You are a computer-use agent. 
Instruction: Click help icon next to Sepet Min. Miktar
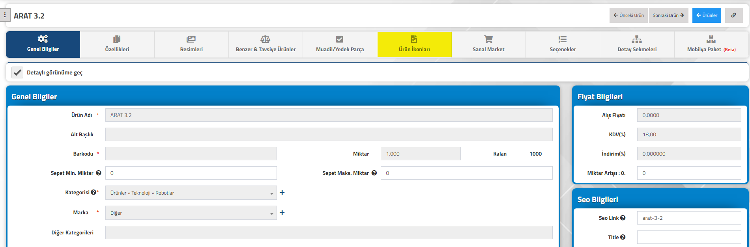[99, 173]
